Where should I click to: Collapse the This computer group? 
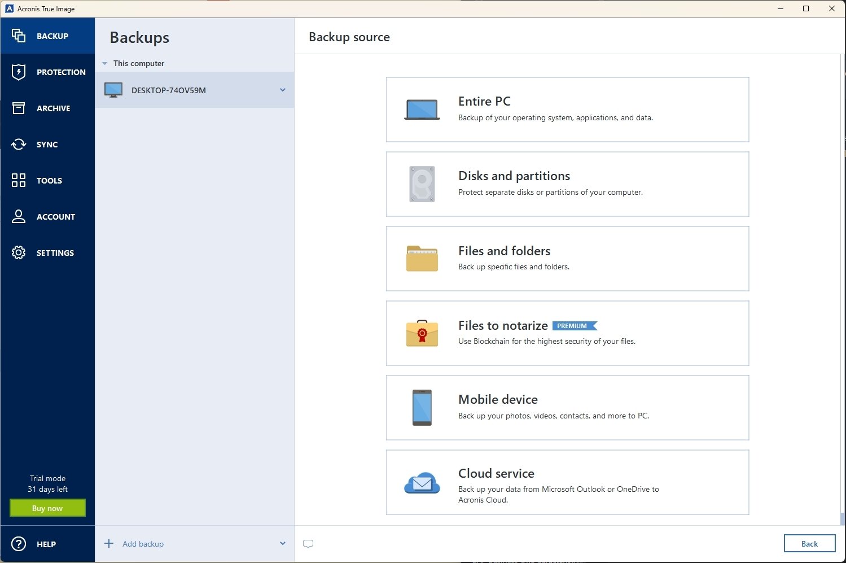(104, 63)
